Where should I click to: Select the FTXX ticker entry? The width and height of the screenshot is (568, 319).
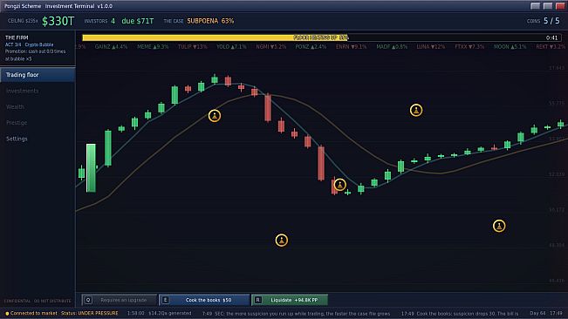pyautogui.click(x=469, y=47)
